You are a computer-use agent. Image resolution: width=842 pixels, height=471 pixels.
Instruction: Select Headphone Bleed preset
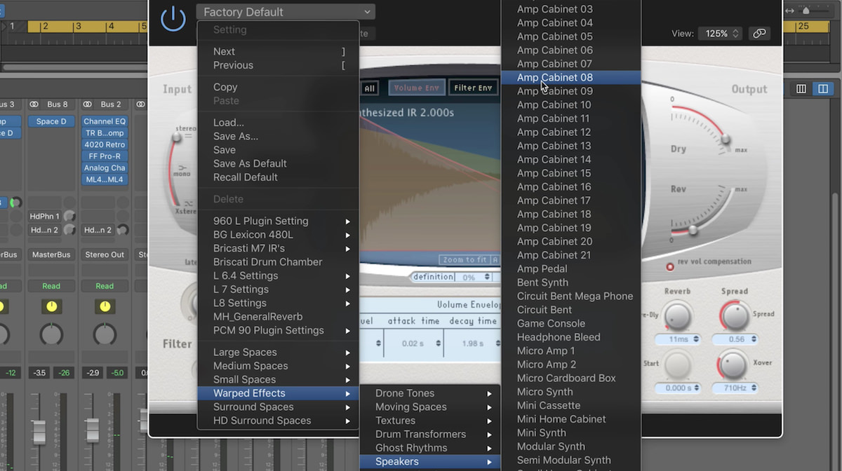570,337
